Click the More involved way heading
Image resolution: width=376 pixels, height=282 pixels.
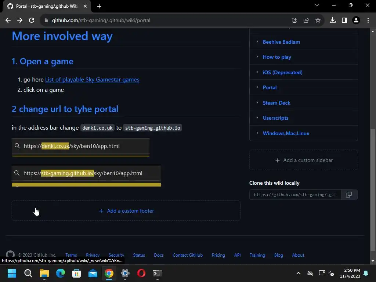(x=62, y=36)
